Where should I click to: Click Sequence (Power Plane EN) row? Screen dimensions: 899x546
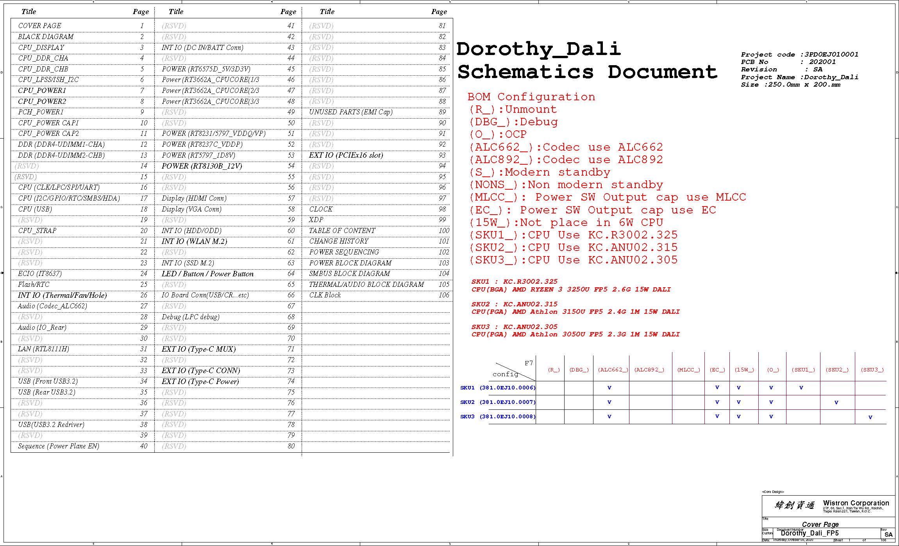[59, 446]
